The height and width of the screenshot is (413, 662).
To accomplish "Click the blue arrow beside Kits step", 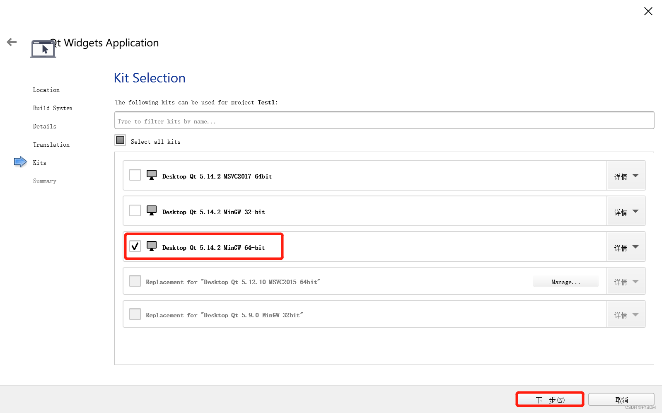I will point(20,162).
